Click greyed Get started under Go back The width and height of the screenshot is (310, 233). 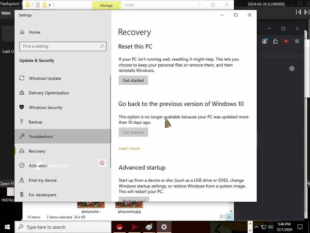[x=133, y=132]
